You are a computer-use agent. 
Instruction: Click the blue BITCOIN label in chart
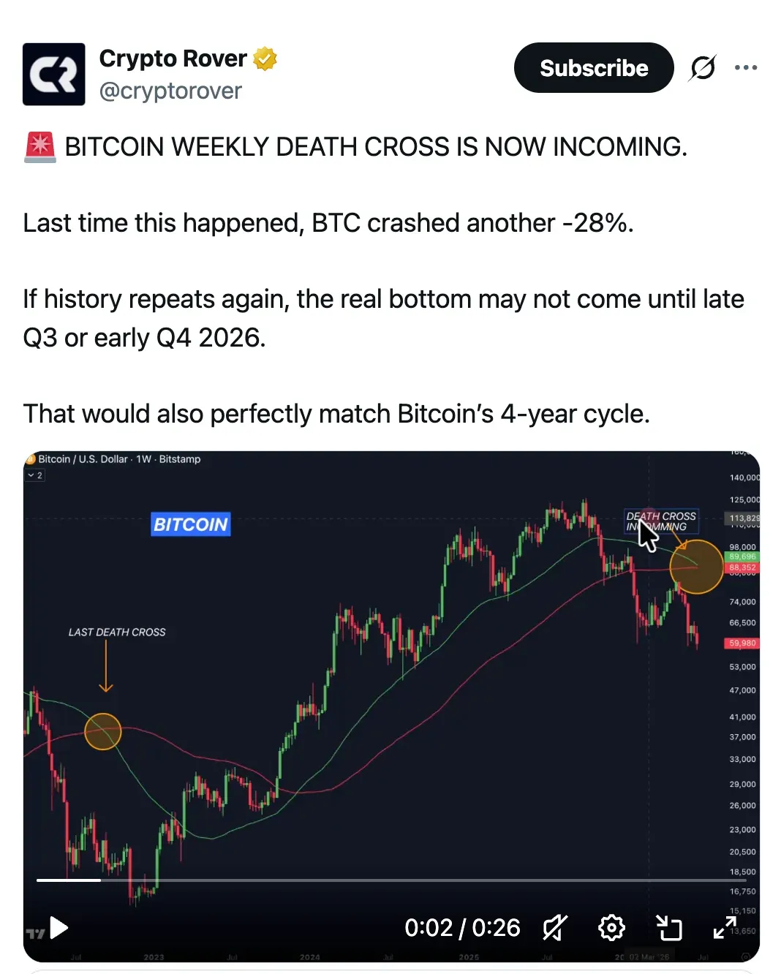191,524
